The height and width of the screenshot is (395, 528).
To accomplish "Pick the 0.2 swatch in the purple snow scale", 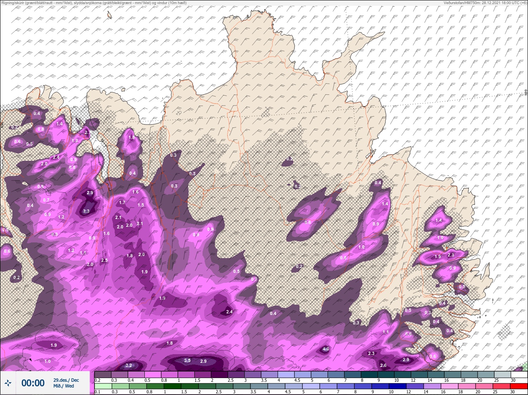I will click(103, 374).
